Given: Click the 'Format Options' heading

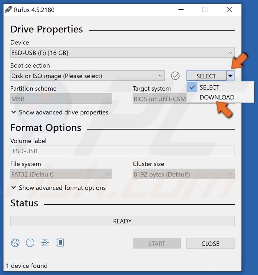Looking at the screenshot, I should [46, 128].
